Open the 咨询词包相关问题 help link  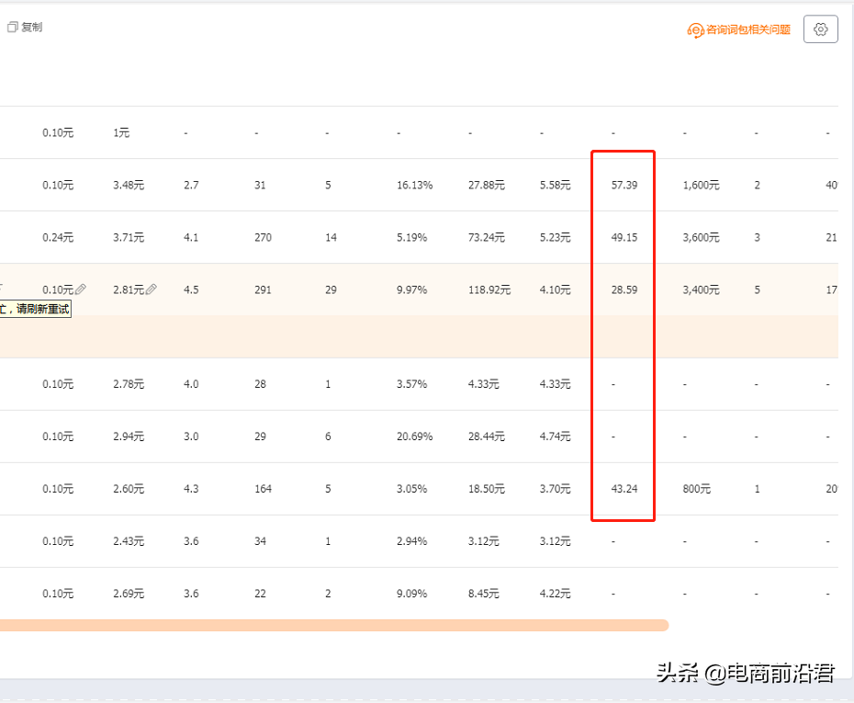747,29
